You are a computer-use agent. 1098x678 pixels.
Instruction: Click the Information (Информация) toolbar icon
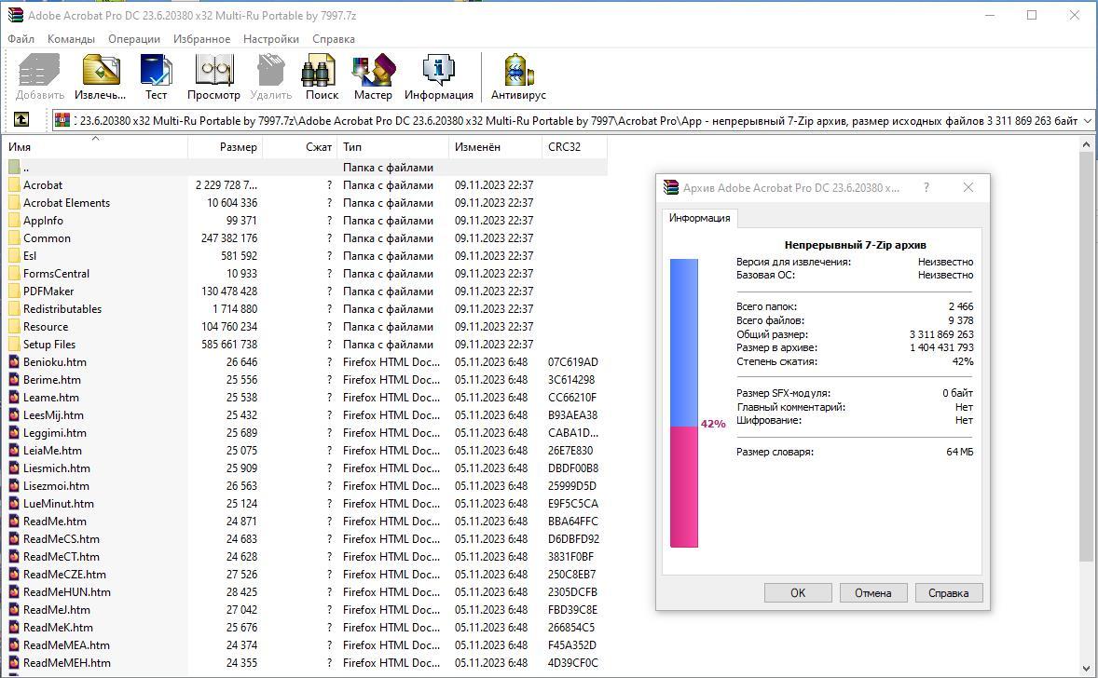(x=438, y=76)
